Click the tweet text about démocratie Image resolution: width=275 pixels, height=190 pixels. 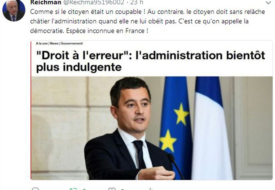147,21
